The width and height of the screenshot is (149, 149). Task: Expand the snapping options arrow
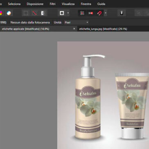pyautogui.click(x=106, y=13)
